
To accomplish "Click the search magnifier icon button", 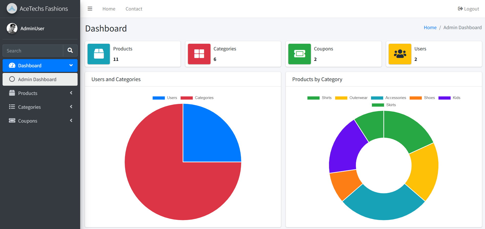I will click(x=70, y=50).
